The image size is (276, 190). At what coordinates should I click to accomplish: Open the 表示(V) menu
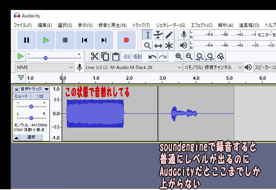tap(85, 25)
